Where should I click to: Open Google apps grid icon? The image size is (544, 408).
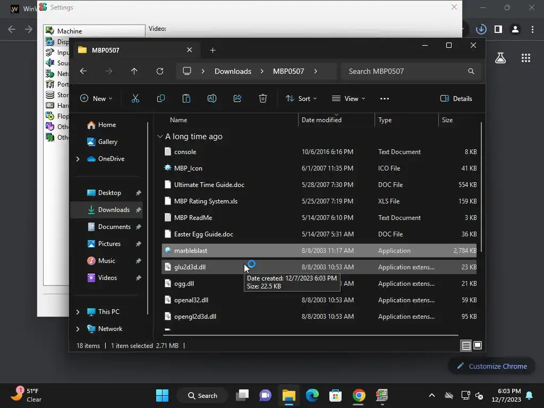coord(526,58)
